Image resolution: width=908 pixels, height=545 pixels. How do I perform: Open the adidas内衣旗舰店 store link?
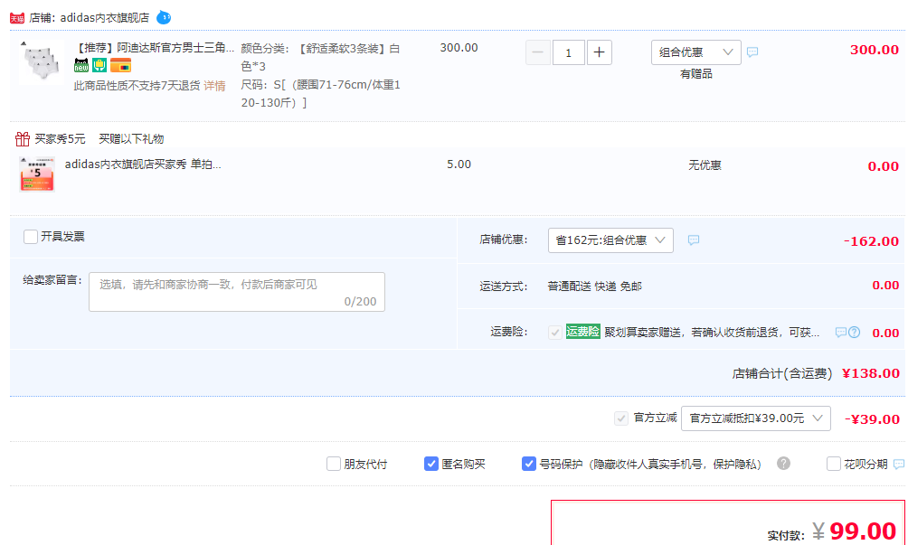coord(104,18)
